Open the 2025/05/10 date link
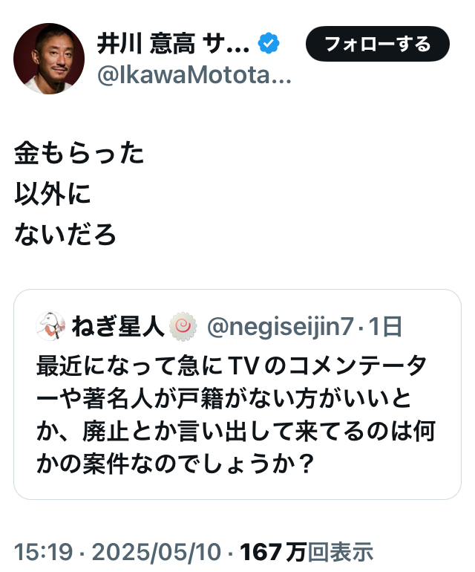 coord(157,551)
